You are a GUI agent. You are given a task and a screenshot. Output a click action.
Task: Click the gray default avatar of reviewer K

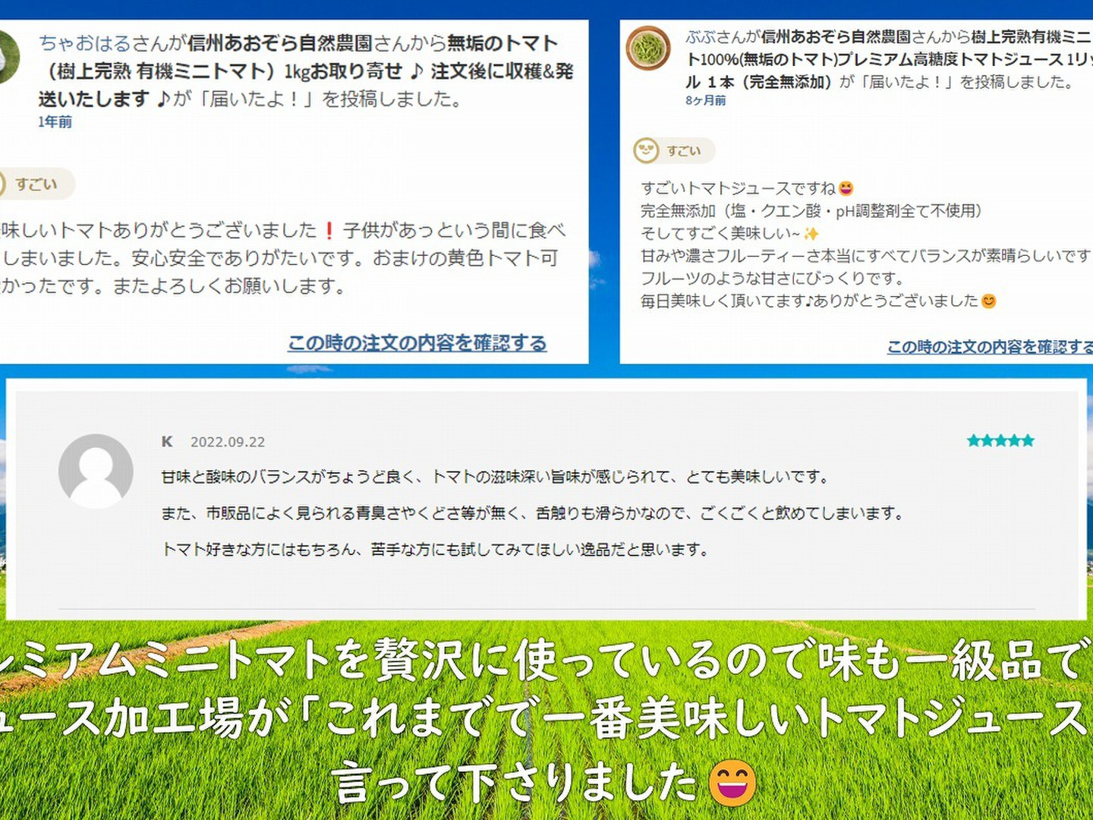[96, 471]
